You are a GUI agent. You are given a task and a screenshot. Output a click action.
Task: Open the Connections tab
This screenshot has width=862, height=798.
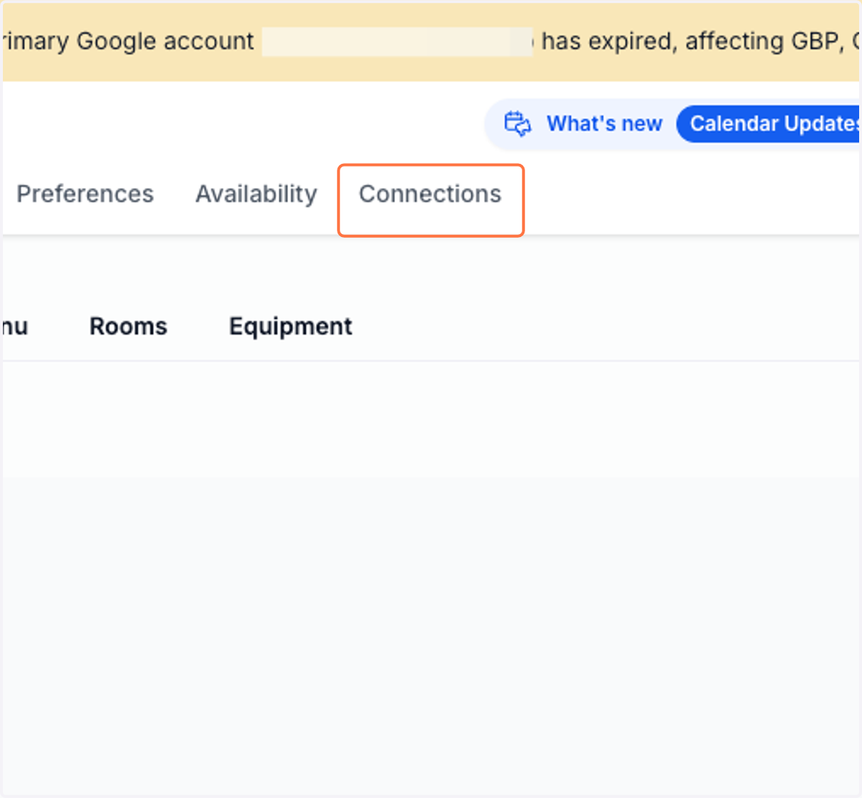[x=430, y=194]
